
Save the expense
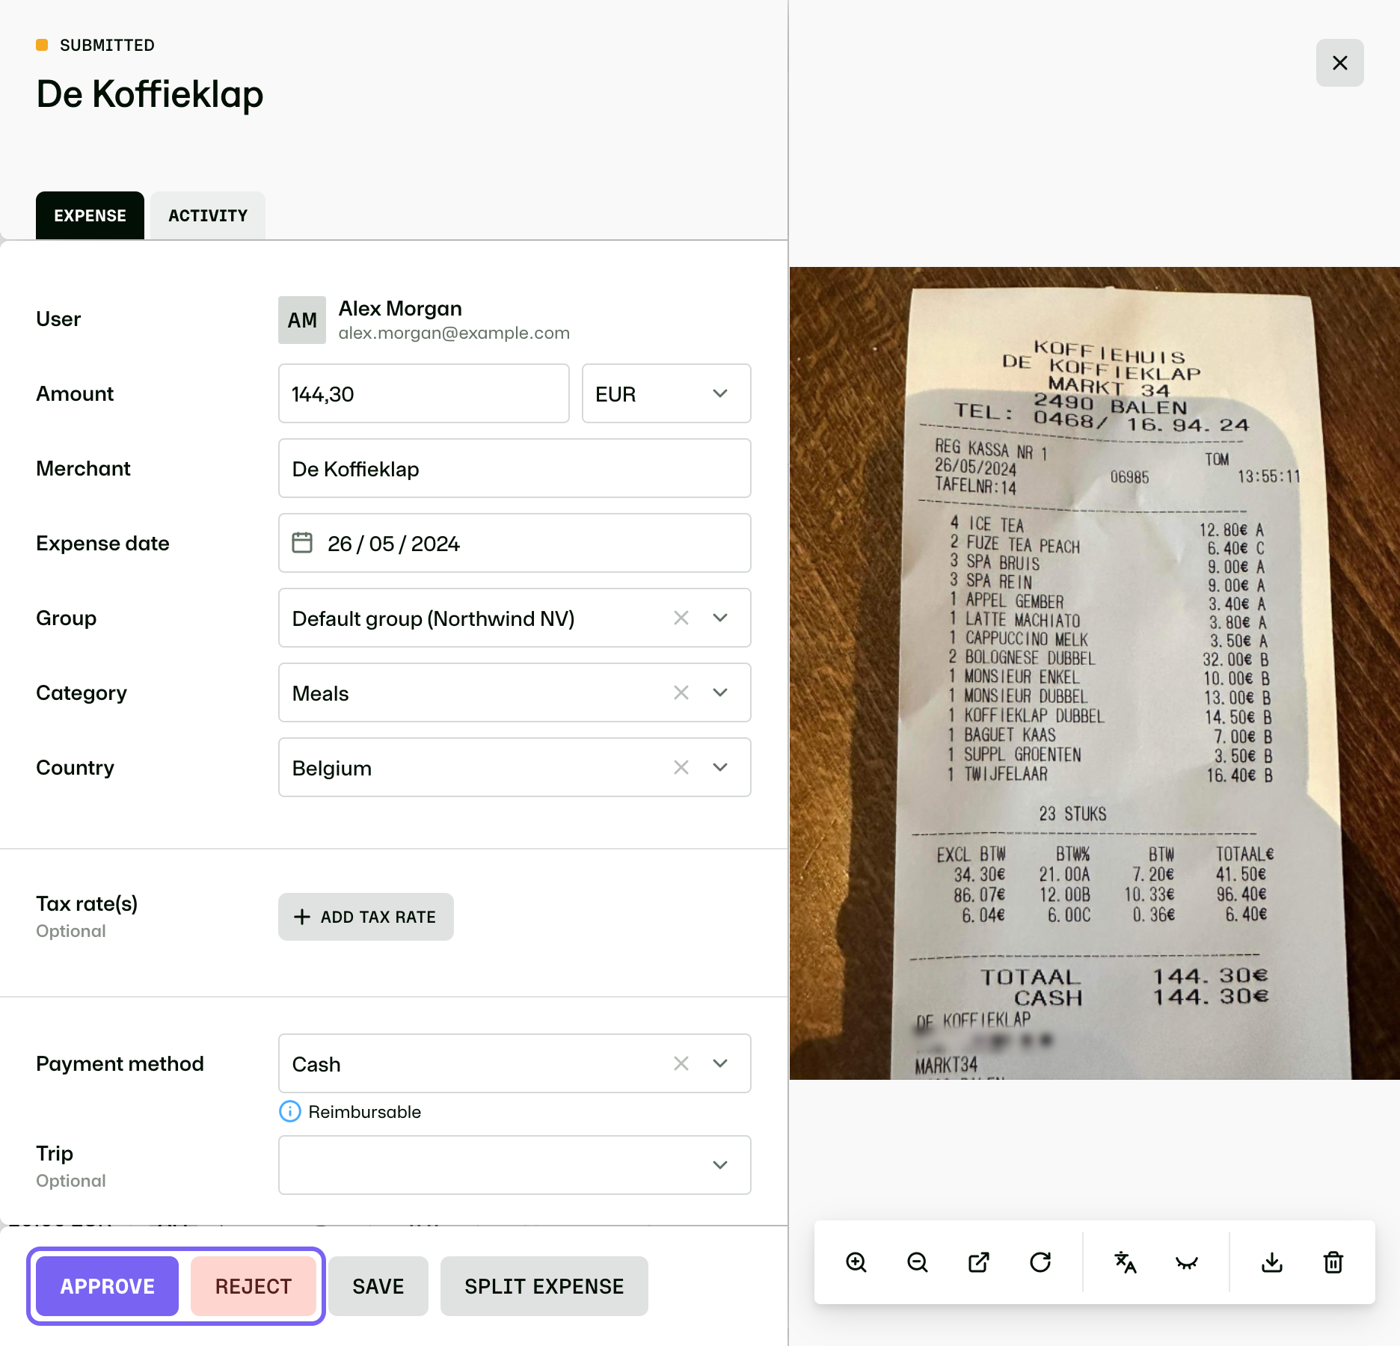[378, 1286]
